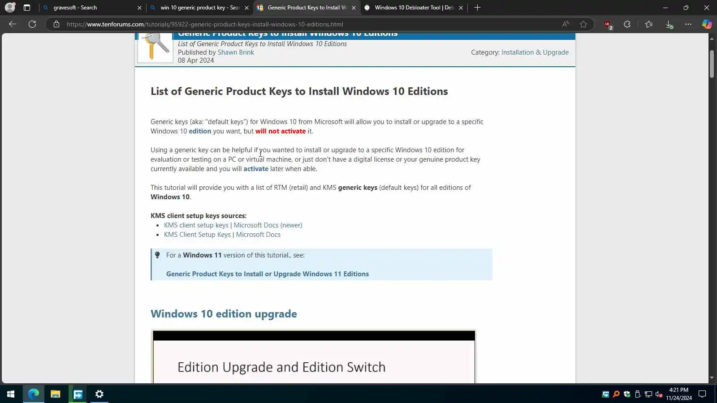Open the taskbar clock showing 4:21 PM
The width and height of the screenshot is (717, 403).
678,394
